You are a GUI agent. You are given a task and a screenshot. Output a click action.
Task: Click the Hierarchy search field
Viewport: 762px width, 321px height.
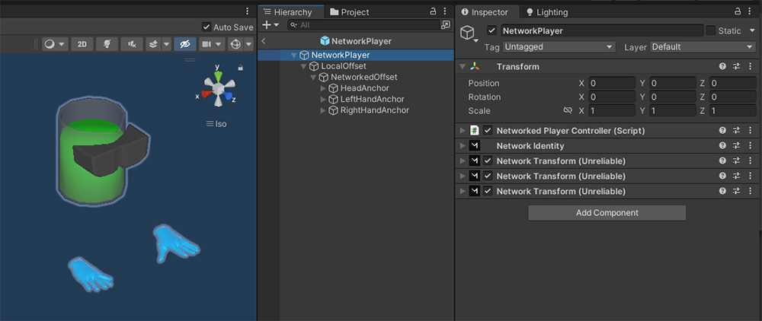pyautogui.click(x=363, y=25)
